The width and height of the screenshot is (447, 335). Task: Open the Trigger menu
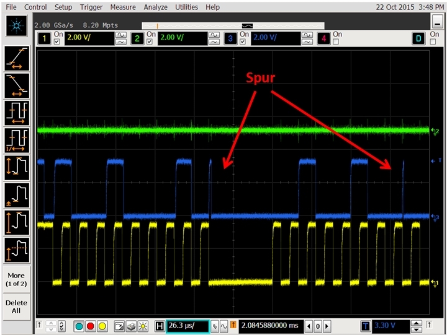pyautogui.click(x=91, y=7)
